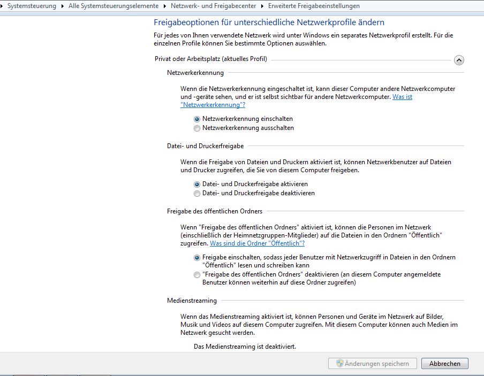Image resolution: width=484 pixels, height=376 pixels.
Task: Open the dropdown arrow before Systemsteuerung
Action: (x=2, y=6)
